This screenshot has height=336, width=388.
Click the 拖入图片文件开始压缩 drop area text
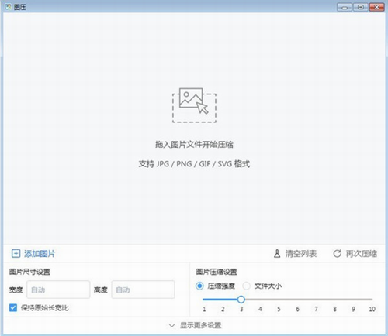194,145
